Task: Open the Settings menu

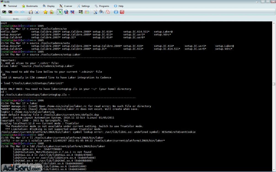Action: (84, 6)
